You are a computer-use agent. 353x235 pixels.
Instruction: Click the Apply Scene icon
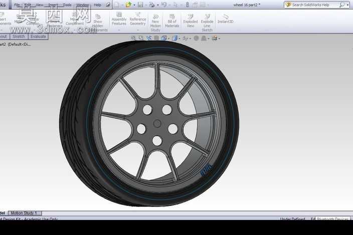coord(204,38)
